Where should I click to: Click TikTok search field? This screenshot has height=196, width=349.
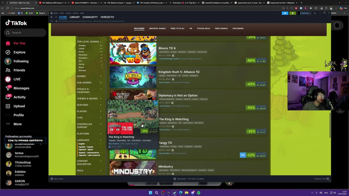coord(25,33)
